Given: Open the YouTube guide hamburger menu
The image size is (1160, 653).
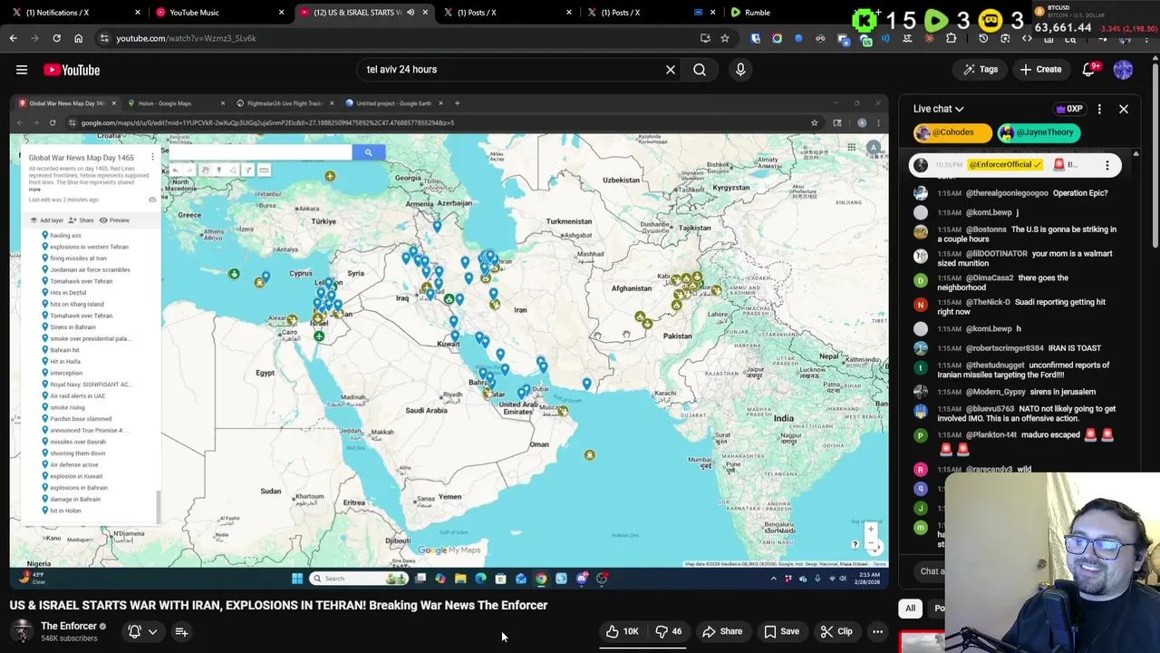Looking at the screenshot, I should (22, 70).
